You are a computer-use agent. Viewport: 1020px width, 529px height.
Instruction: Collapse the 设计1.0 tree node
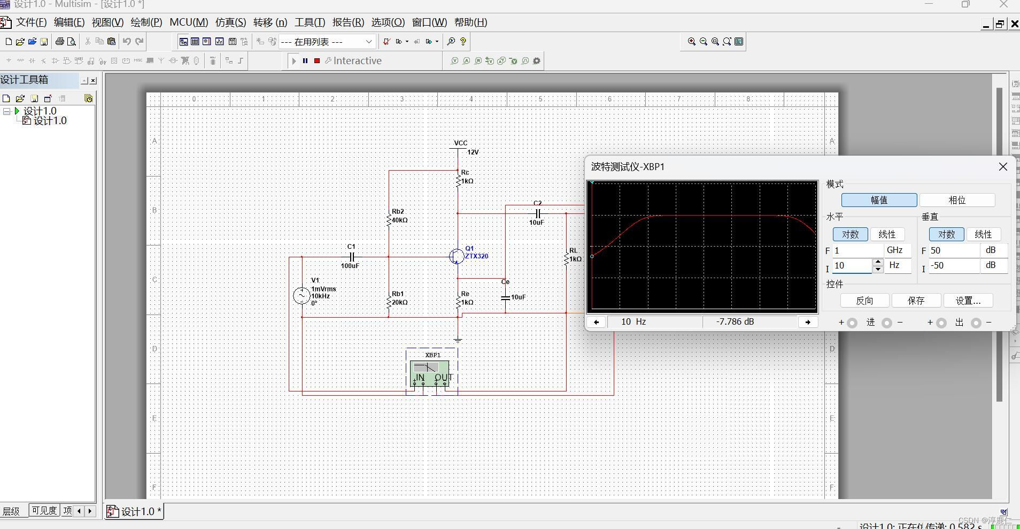[7, 111]
